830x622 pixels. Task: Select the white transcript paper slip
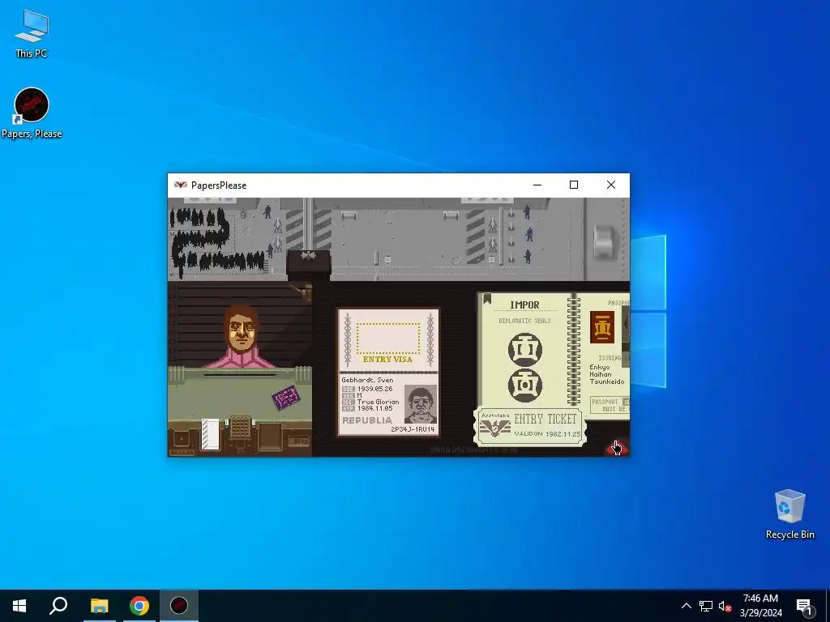pos(210,434)
